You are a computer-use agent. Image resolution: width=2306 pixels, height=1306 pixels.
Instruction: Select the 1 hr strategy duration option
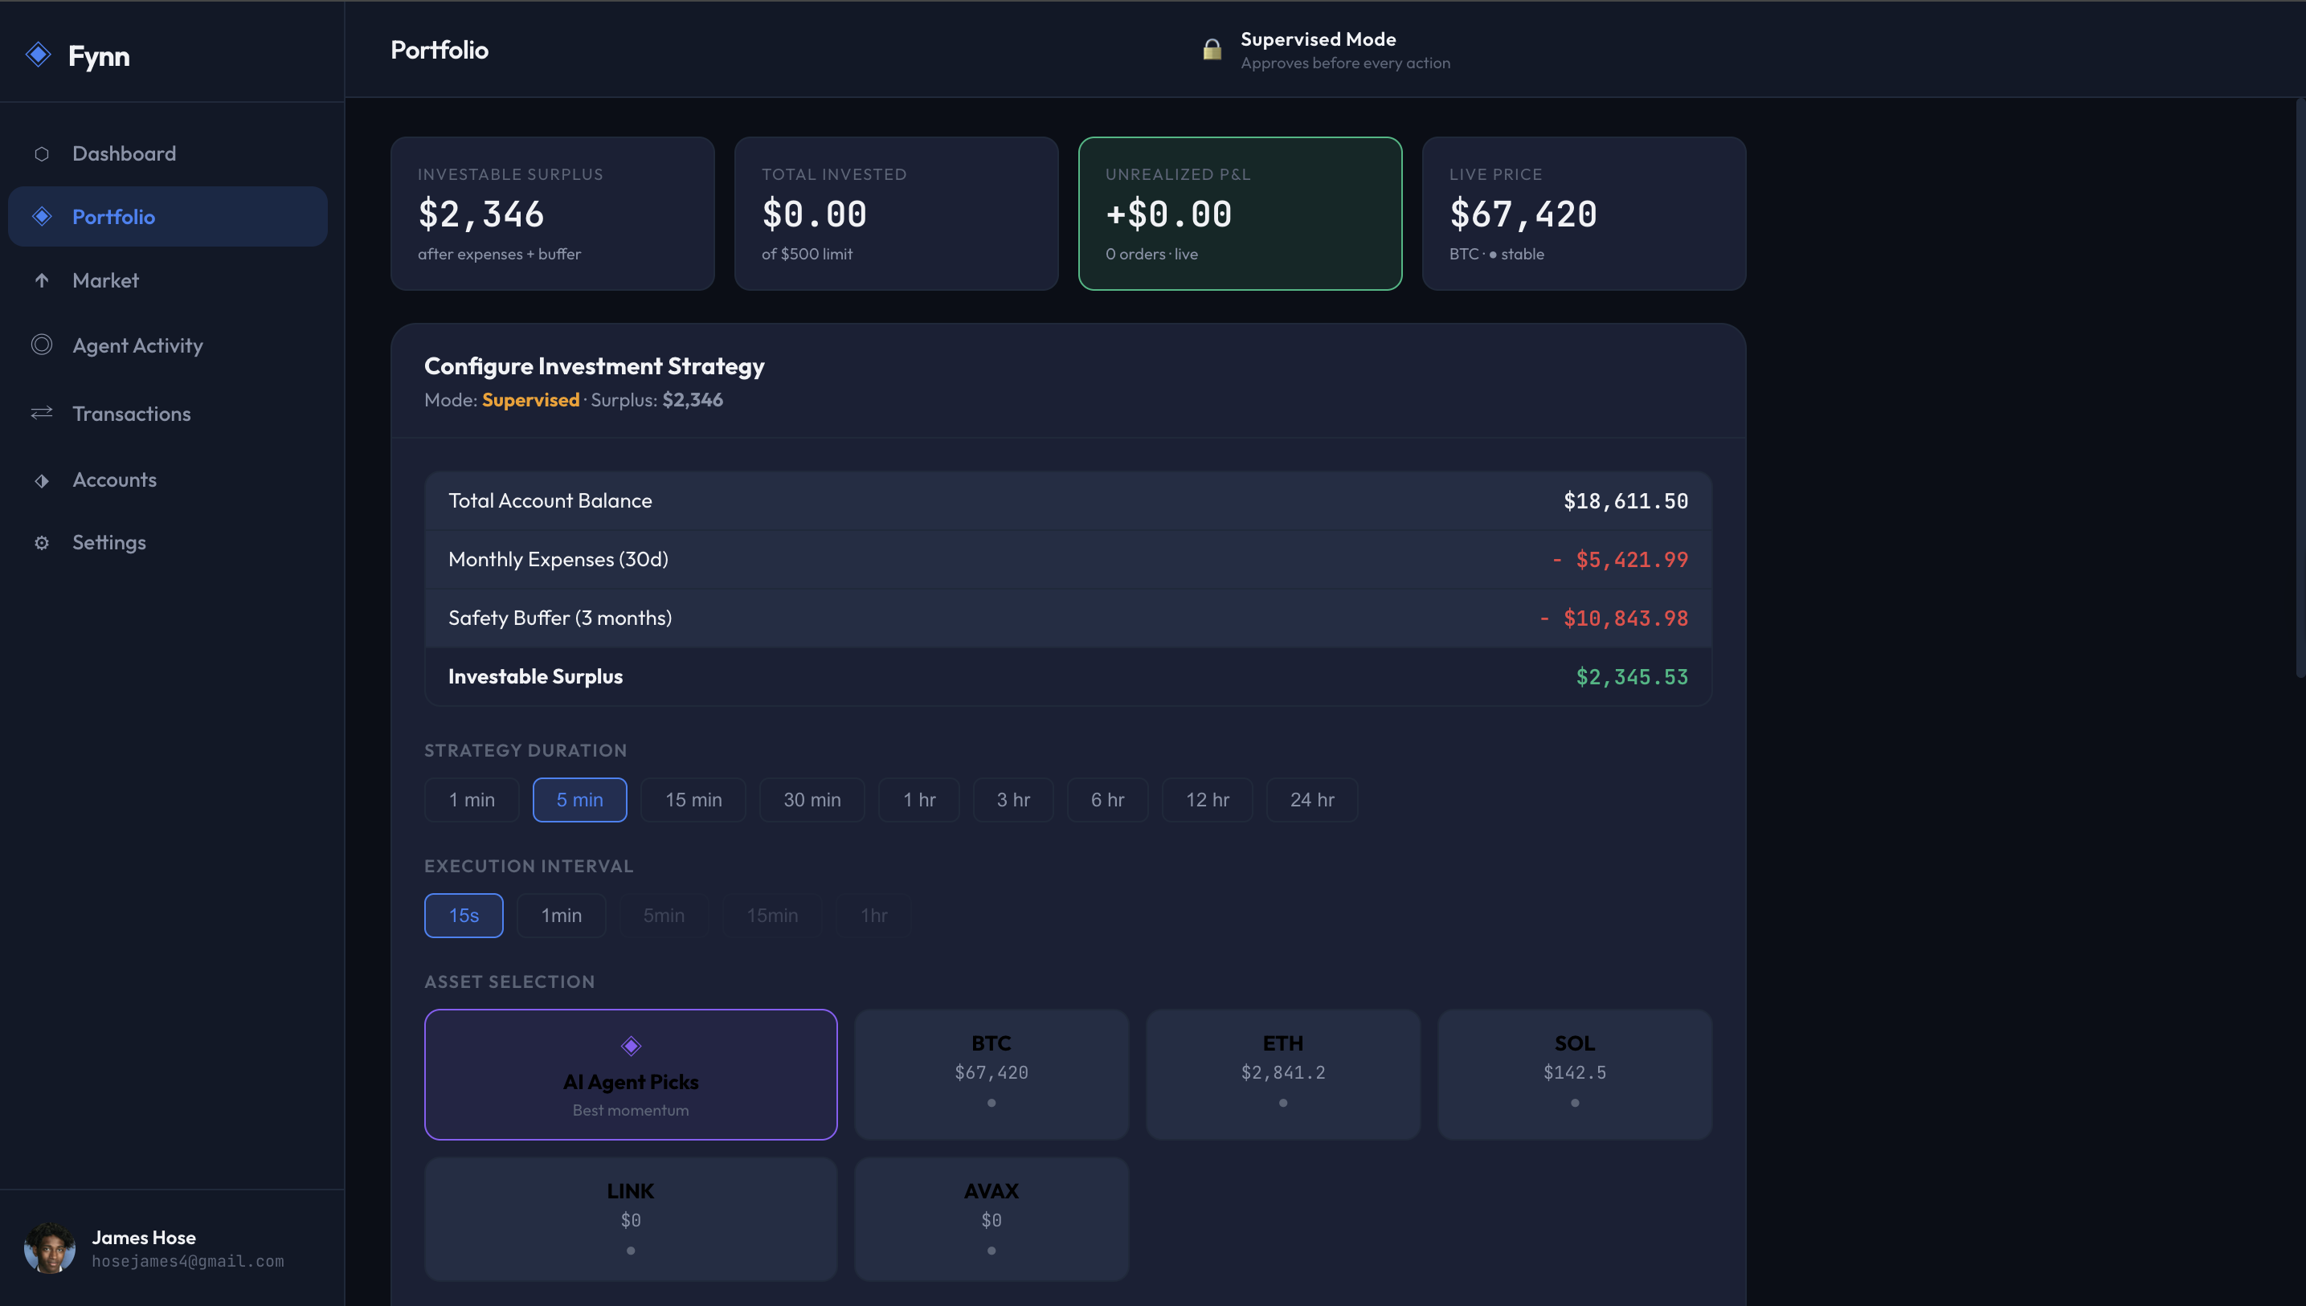pyautogui.click(x=918, y=799)
